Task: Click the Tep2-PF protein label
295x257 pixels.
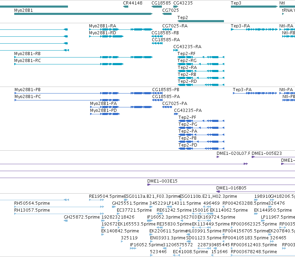Action: pyautogui.click(x=188, y=117)
